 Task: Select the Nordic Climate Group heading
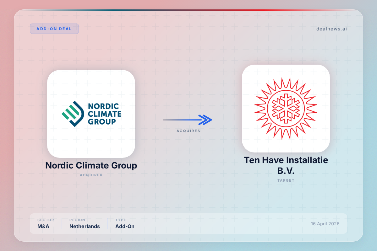(x=91, y=165)
